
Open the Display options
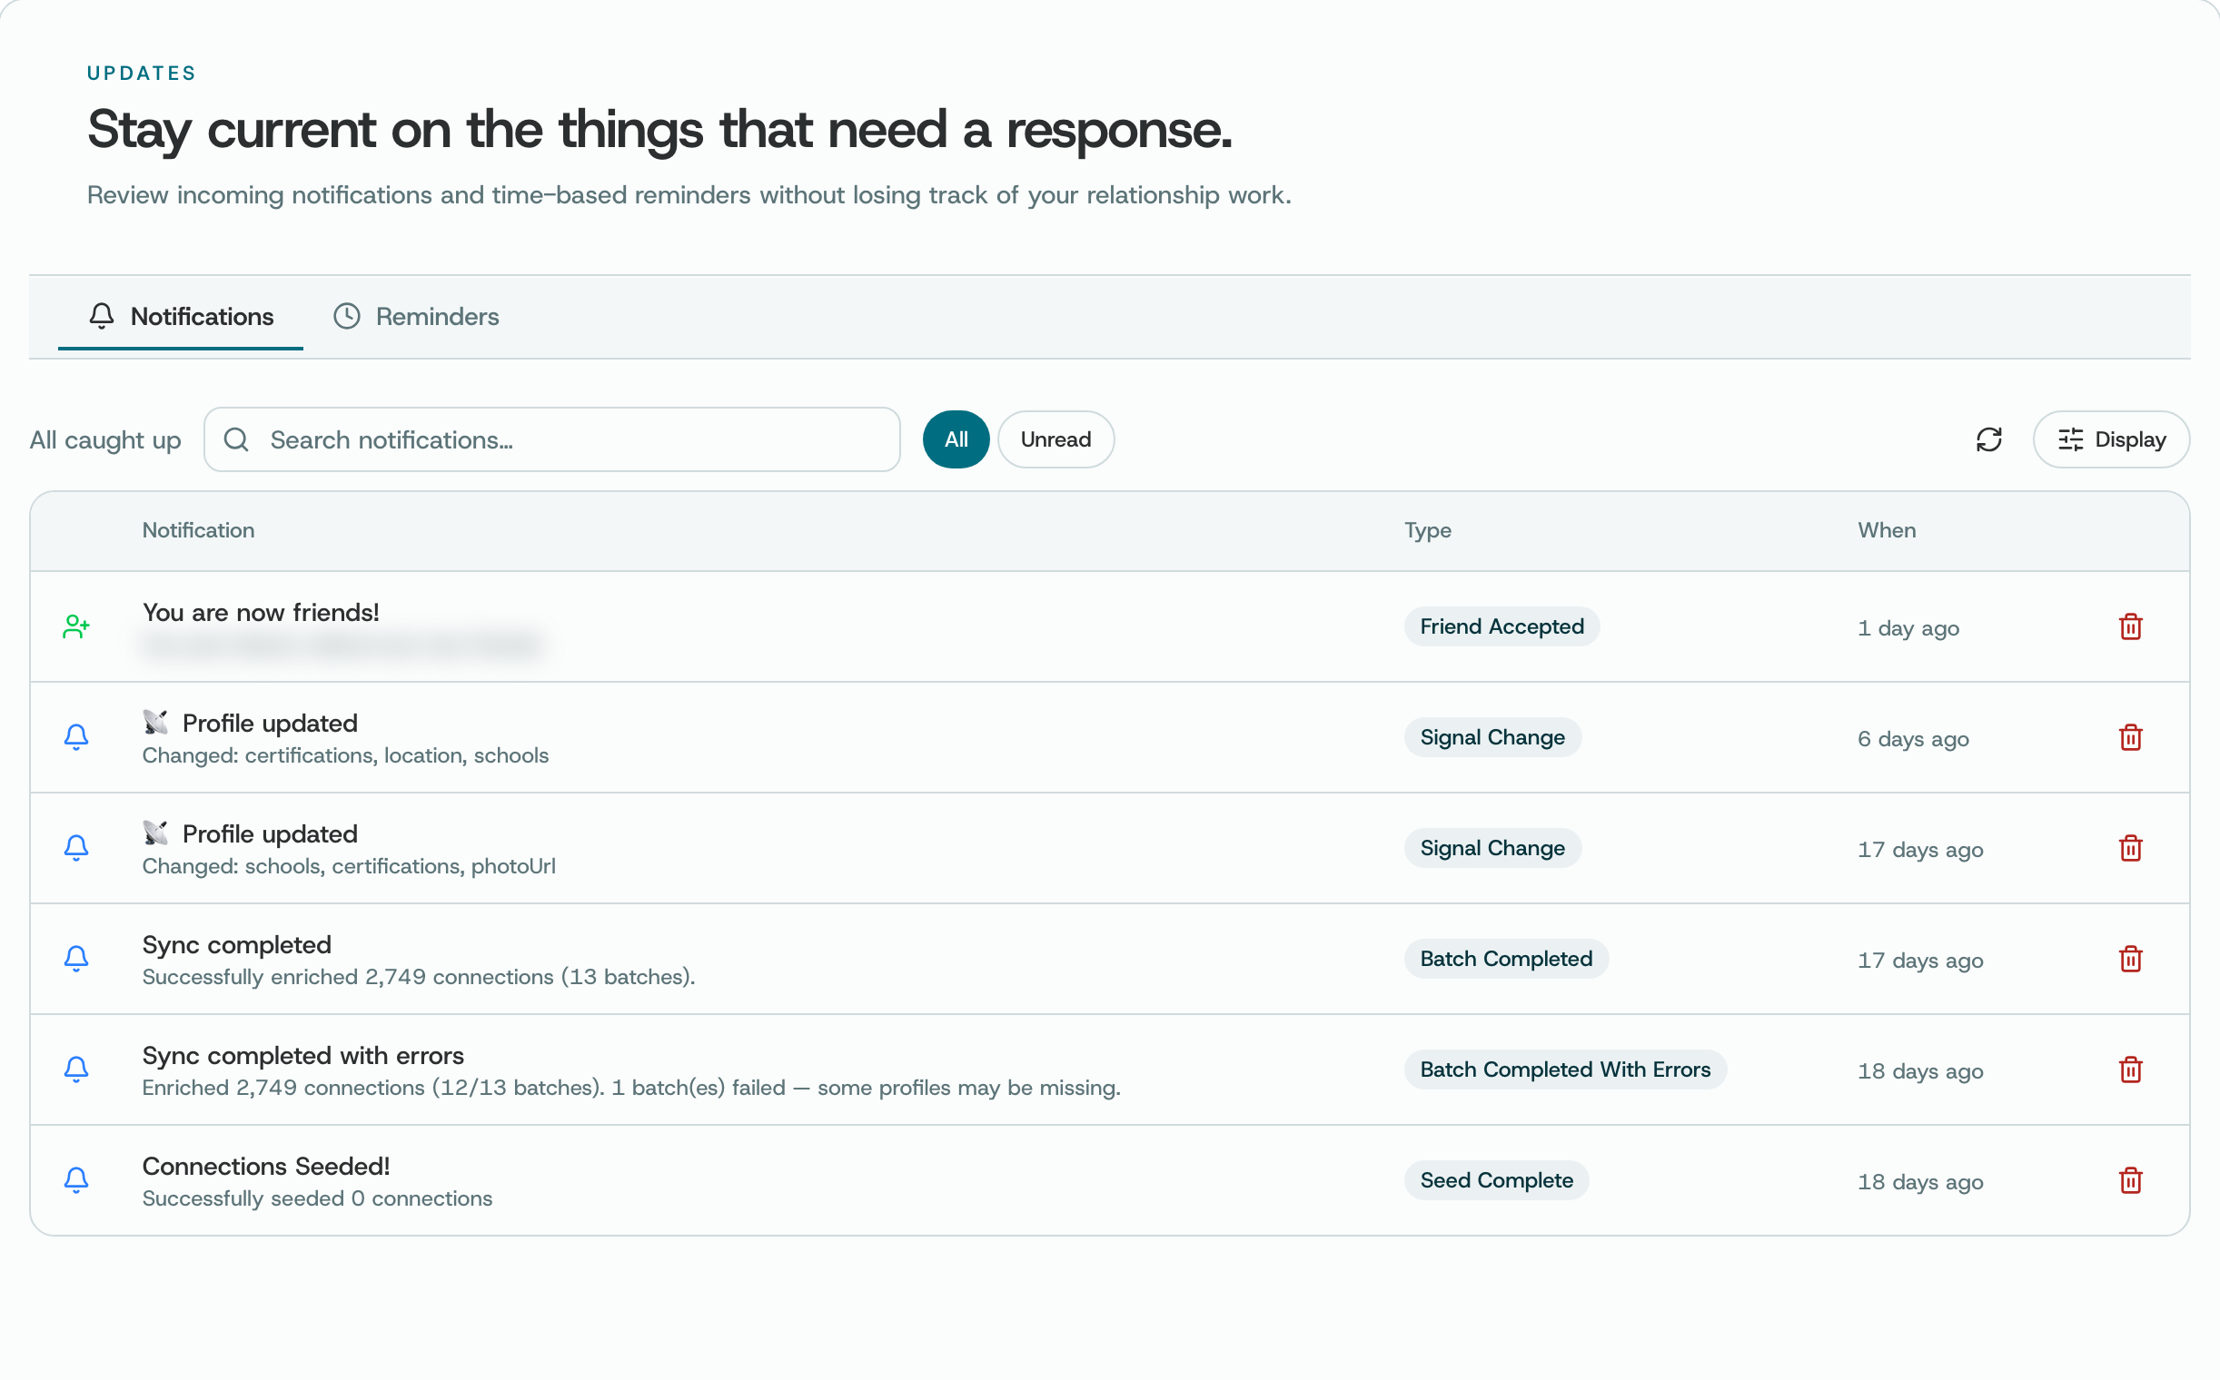pos(2110,440)
